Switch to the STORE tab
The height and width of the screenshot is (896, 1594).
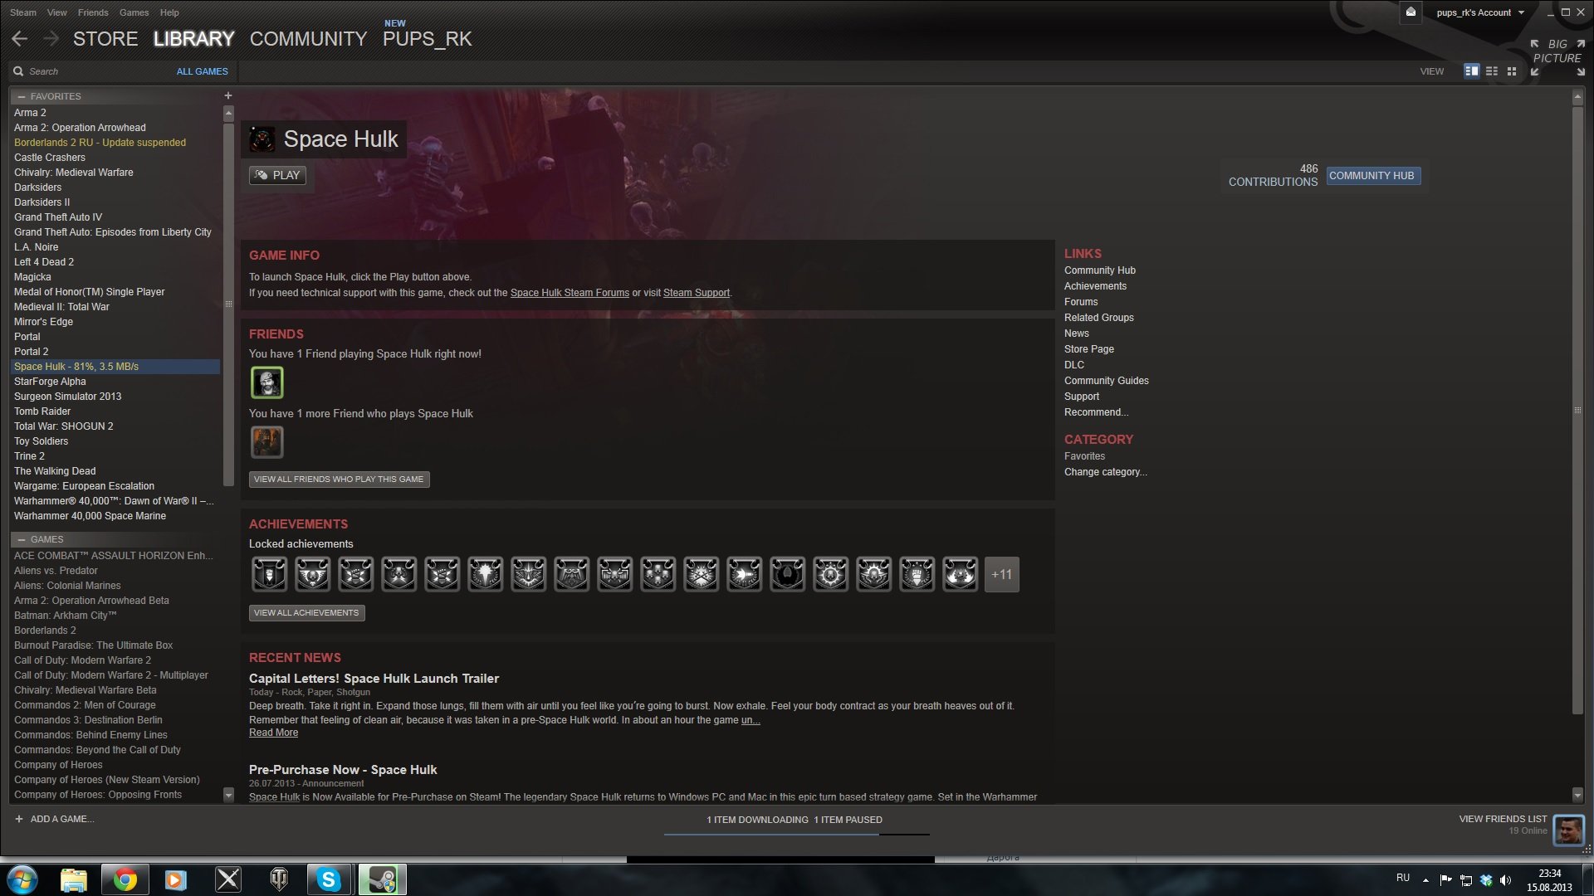pos(105,39)
